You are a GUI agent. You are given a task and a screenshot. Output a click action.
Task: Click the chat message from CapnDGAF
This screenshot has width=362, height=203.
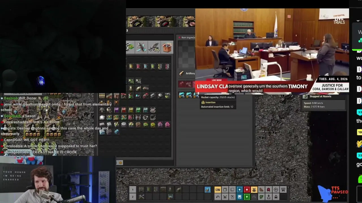[26, 140]
